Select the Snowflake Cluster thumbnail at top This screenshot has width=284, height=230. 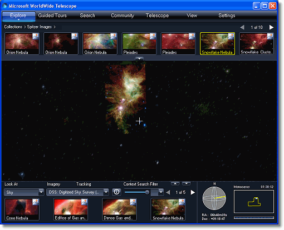point(256,44)
